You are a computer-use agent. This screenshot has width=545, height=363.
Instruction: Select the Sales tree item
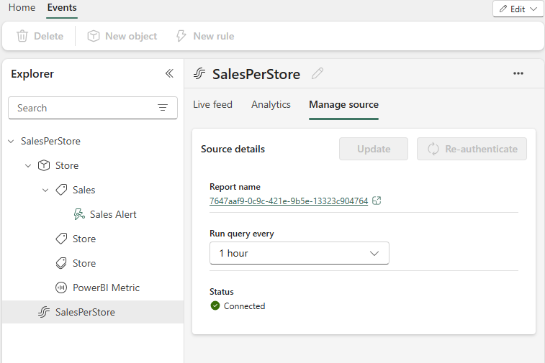(x=84, y=190)
